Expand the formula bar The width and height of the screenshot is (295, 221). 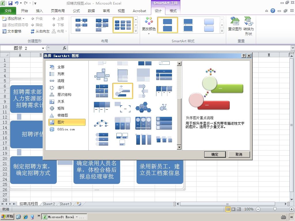293,48
